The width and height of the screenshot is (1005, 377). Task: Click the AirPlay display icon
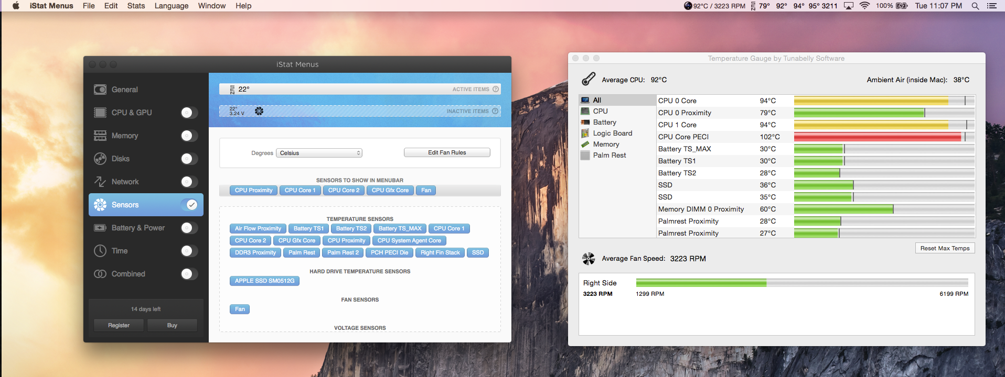[x=848, y=6]
